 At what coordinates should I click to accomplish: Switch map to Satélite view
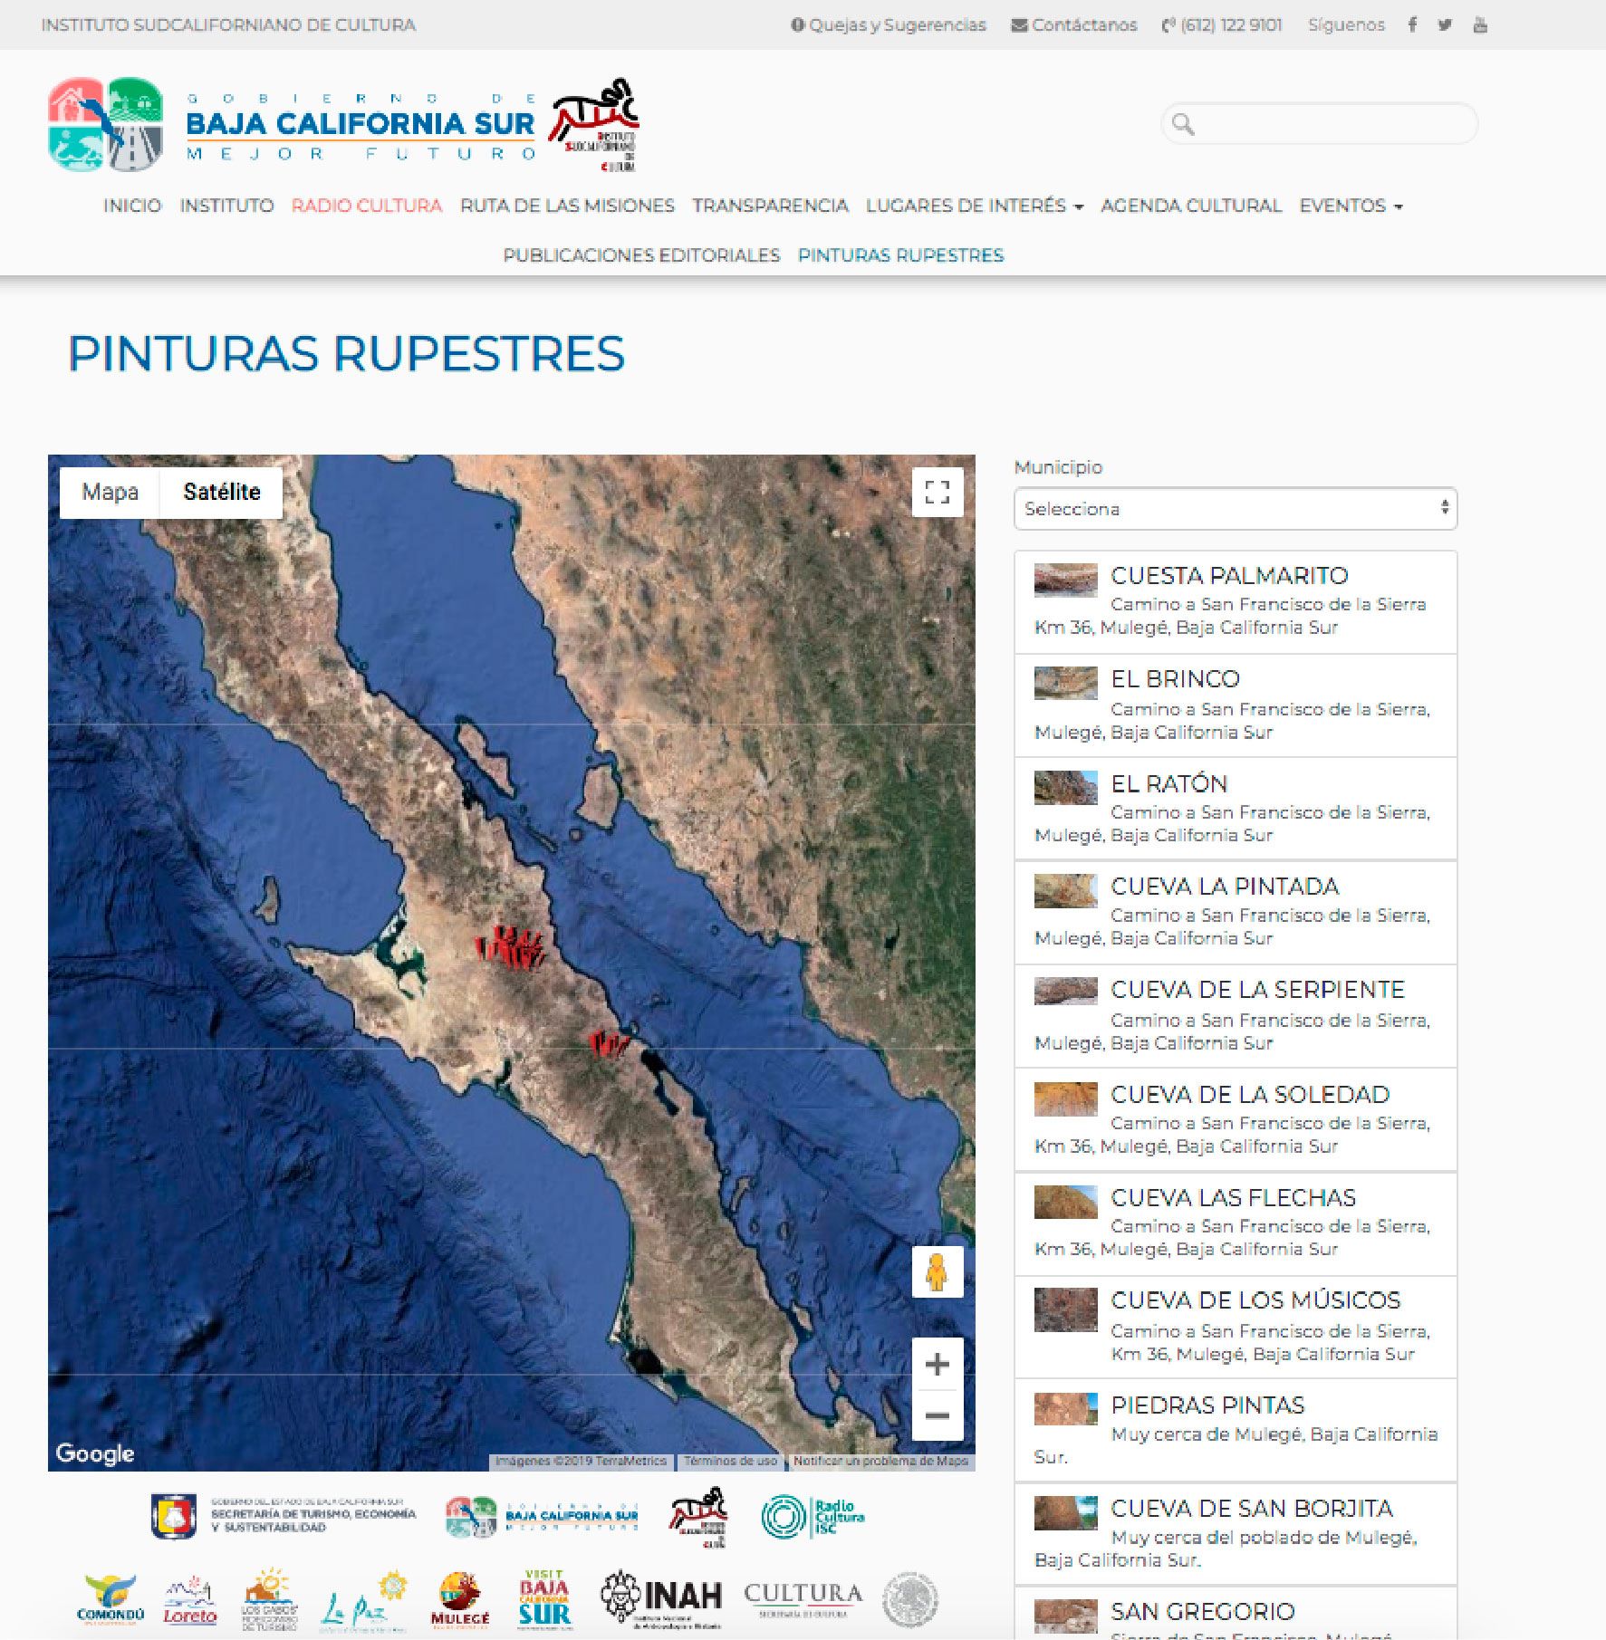click(x=221, y=492)
